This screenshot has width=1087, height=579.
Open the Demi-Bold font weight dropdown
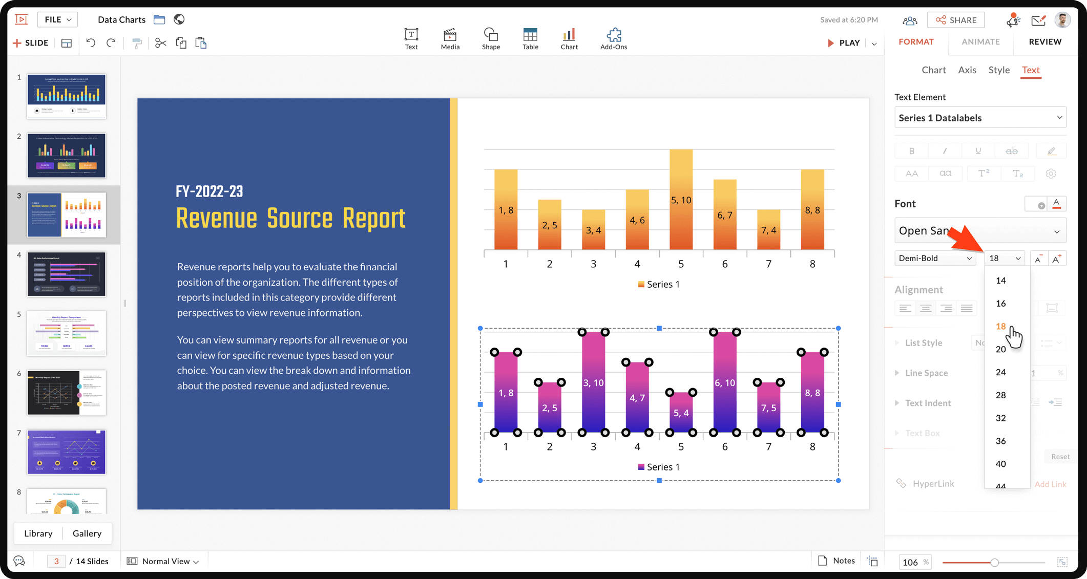(x=935, y=258)
